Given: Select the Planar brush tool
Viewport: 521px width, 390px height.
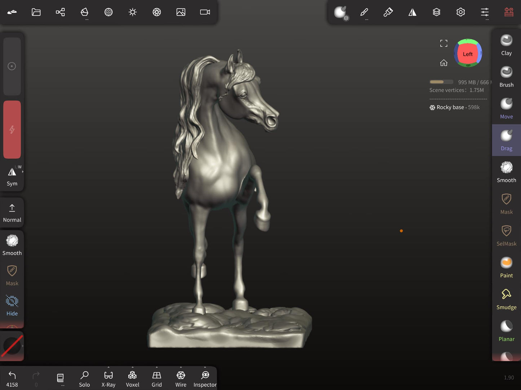Looking at the screenshot, I should [506, 331].
